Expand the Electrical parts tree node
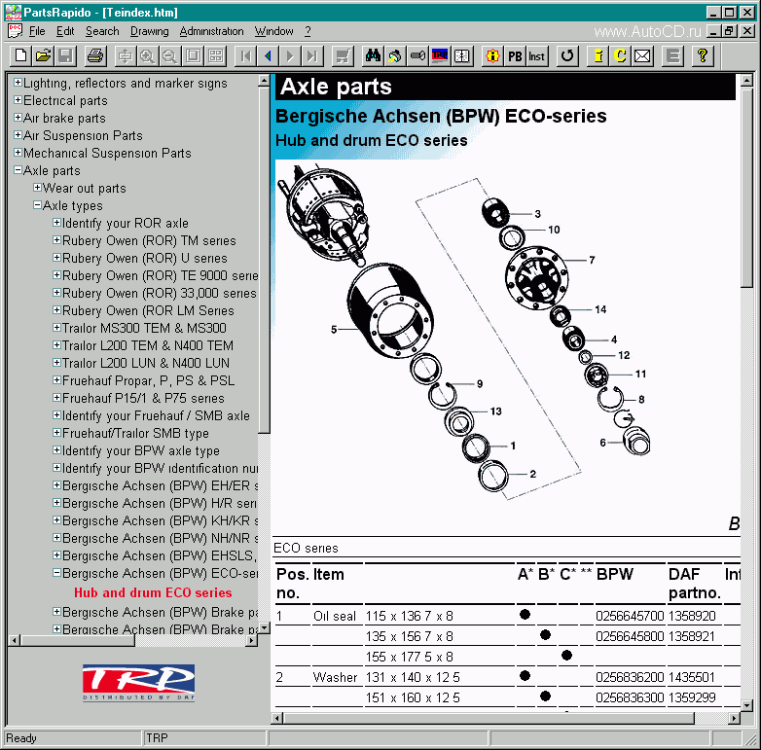The width and height of the screenshot is (761, 750). pos(18,100)
